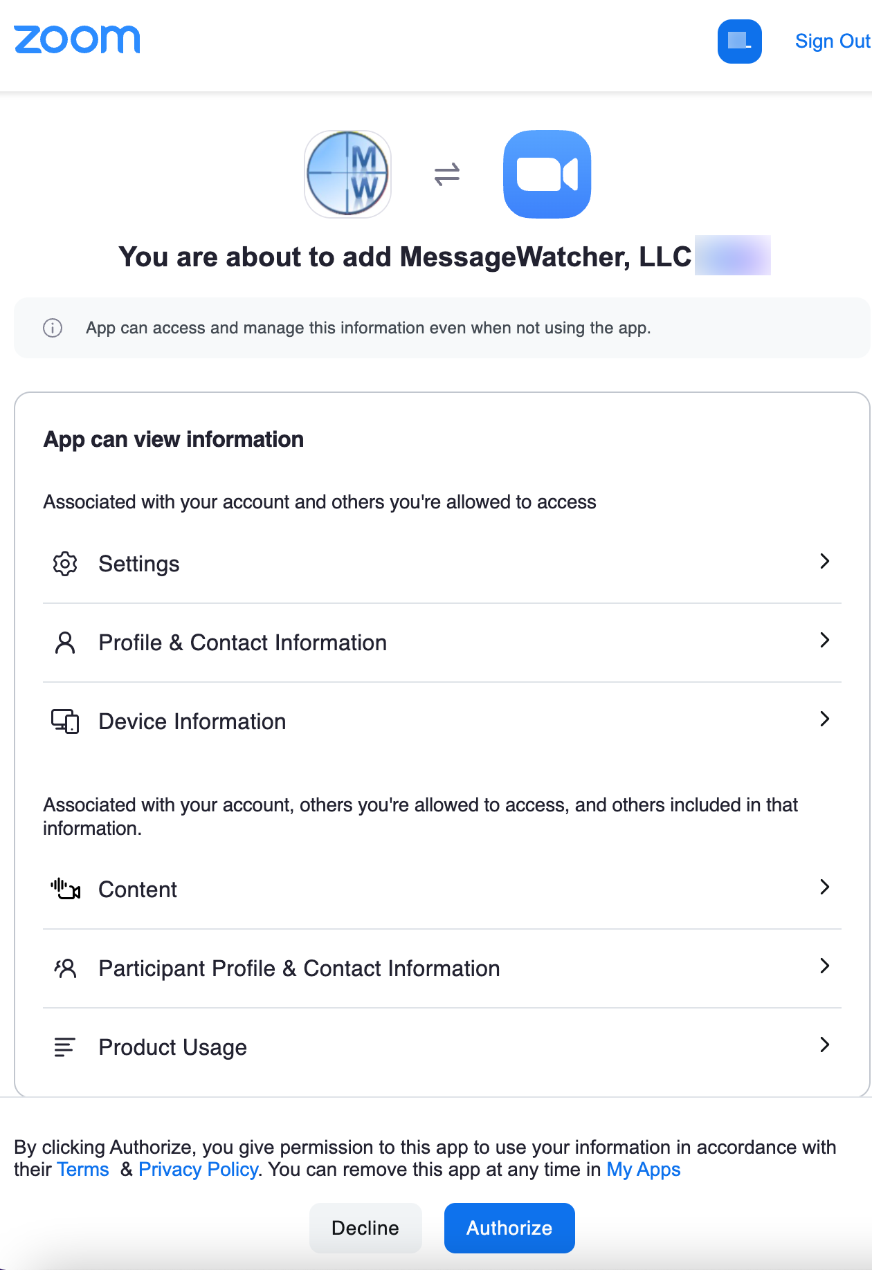Open the Privacy Policy link
The height and width of the screenshot is (1270, 872).
199,1169
